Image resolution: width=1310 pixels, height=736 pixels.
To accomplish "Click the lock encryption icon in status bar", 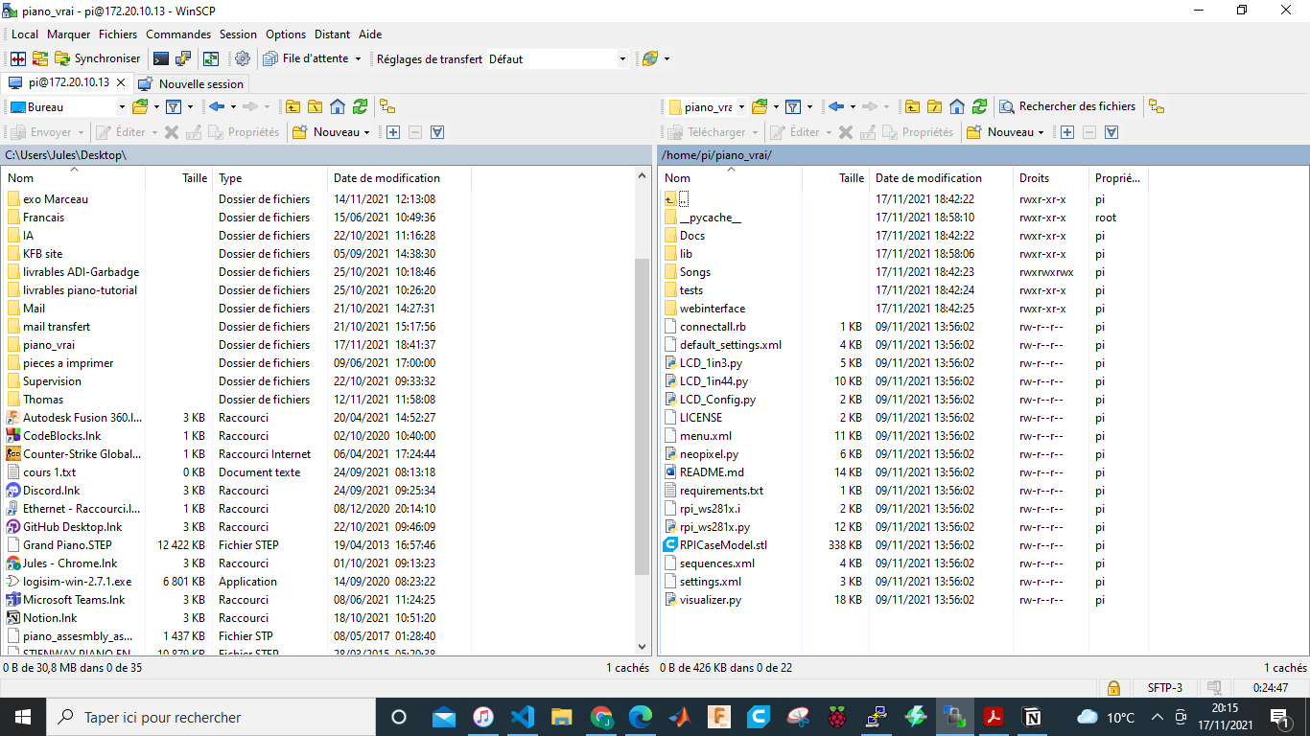I will coord(1112,688).
